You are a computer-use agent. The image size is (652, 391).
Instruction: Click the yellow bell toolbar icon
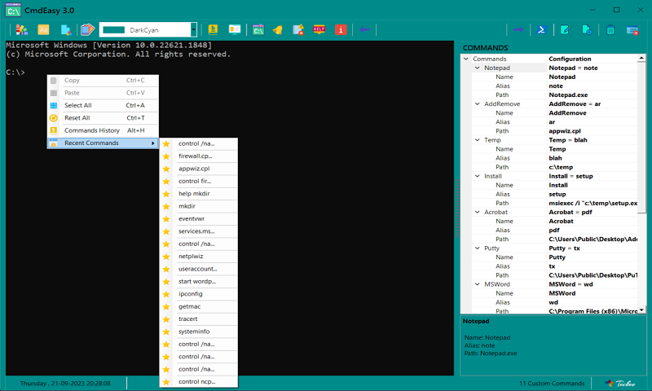tap(278, 30)
